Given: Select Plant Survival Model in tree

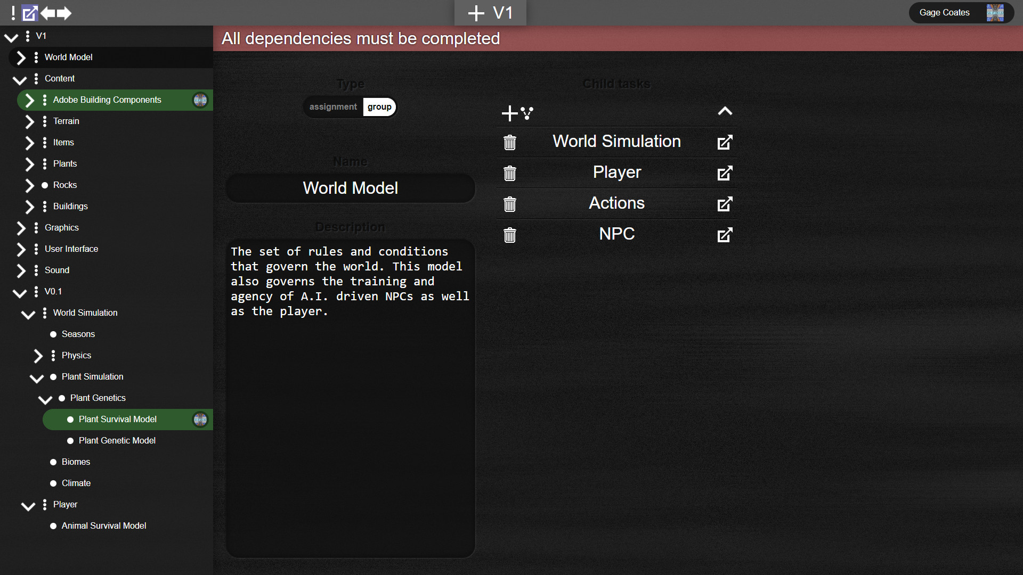Looking at the screenshot, I should click(x=118, y=419).
